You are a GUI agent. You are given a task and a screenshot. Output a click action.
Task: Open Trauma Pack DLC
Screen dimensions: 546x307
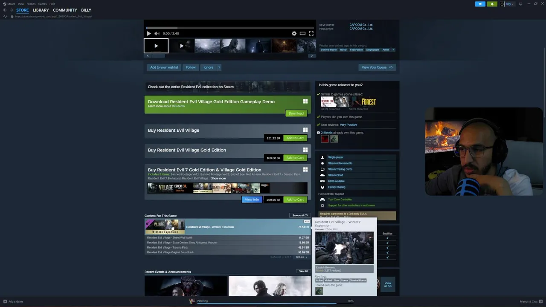click(227, 247)
